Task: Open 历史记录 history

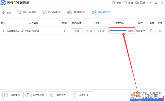Action: 81,95
